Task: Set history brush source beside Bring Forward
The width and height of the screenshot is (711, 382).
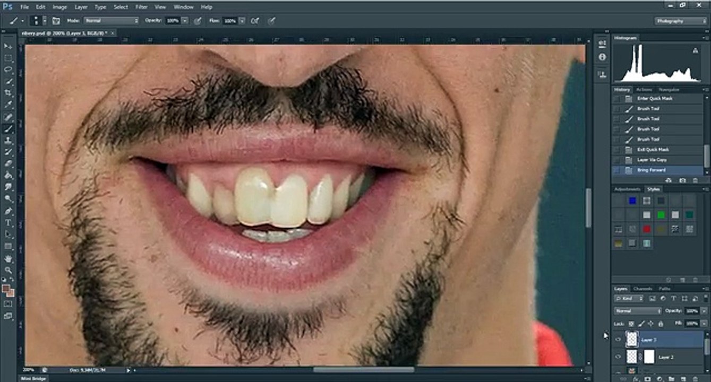Action: (x=616, y=170)
